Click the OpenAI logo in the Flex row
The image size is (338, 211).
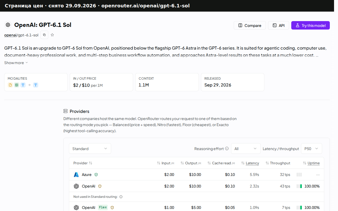point(76,208)
